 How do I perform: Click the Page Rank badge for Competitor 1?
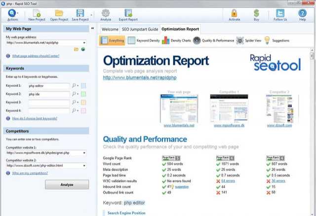(x=225, y=158)
